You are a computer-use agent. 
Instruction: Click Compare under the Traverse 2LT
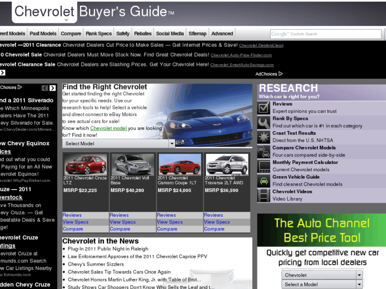[x=214, y=229]
